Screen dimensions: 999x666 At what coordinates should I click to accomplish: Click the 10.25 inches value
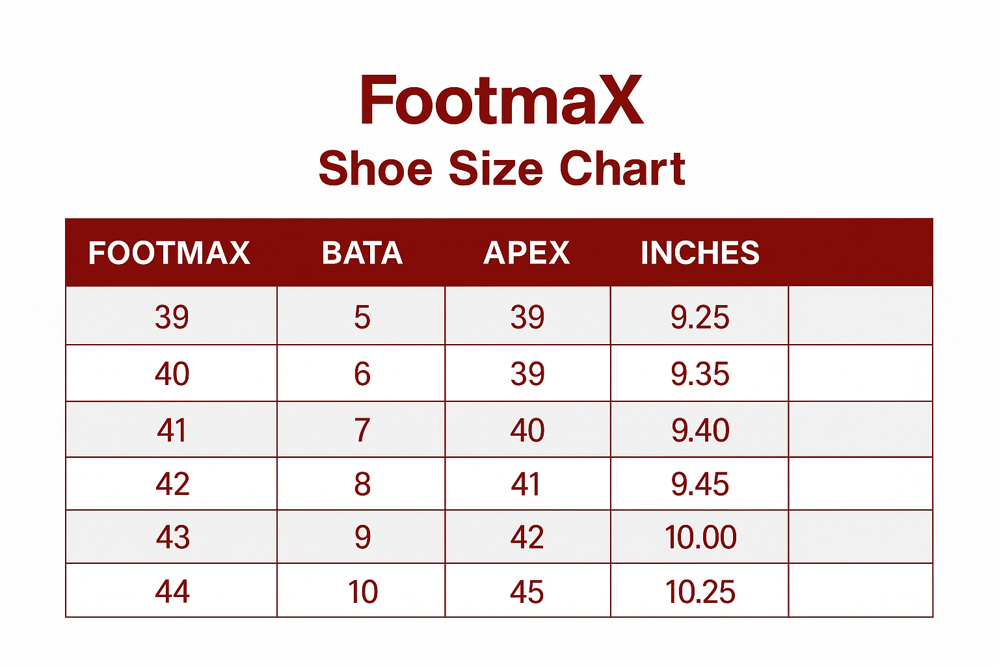click(x=700, y=592)
